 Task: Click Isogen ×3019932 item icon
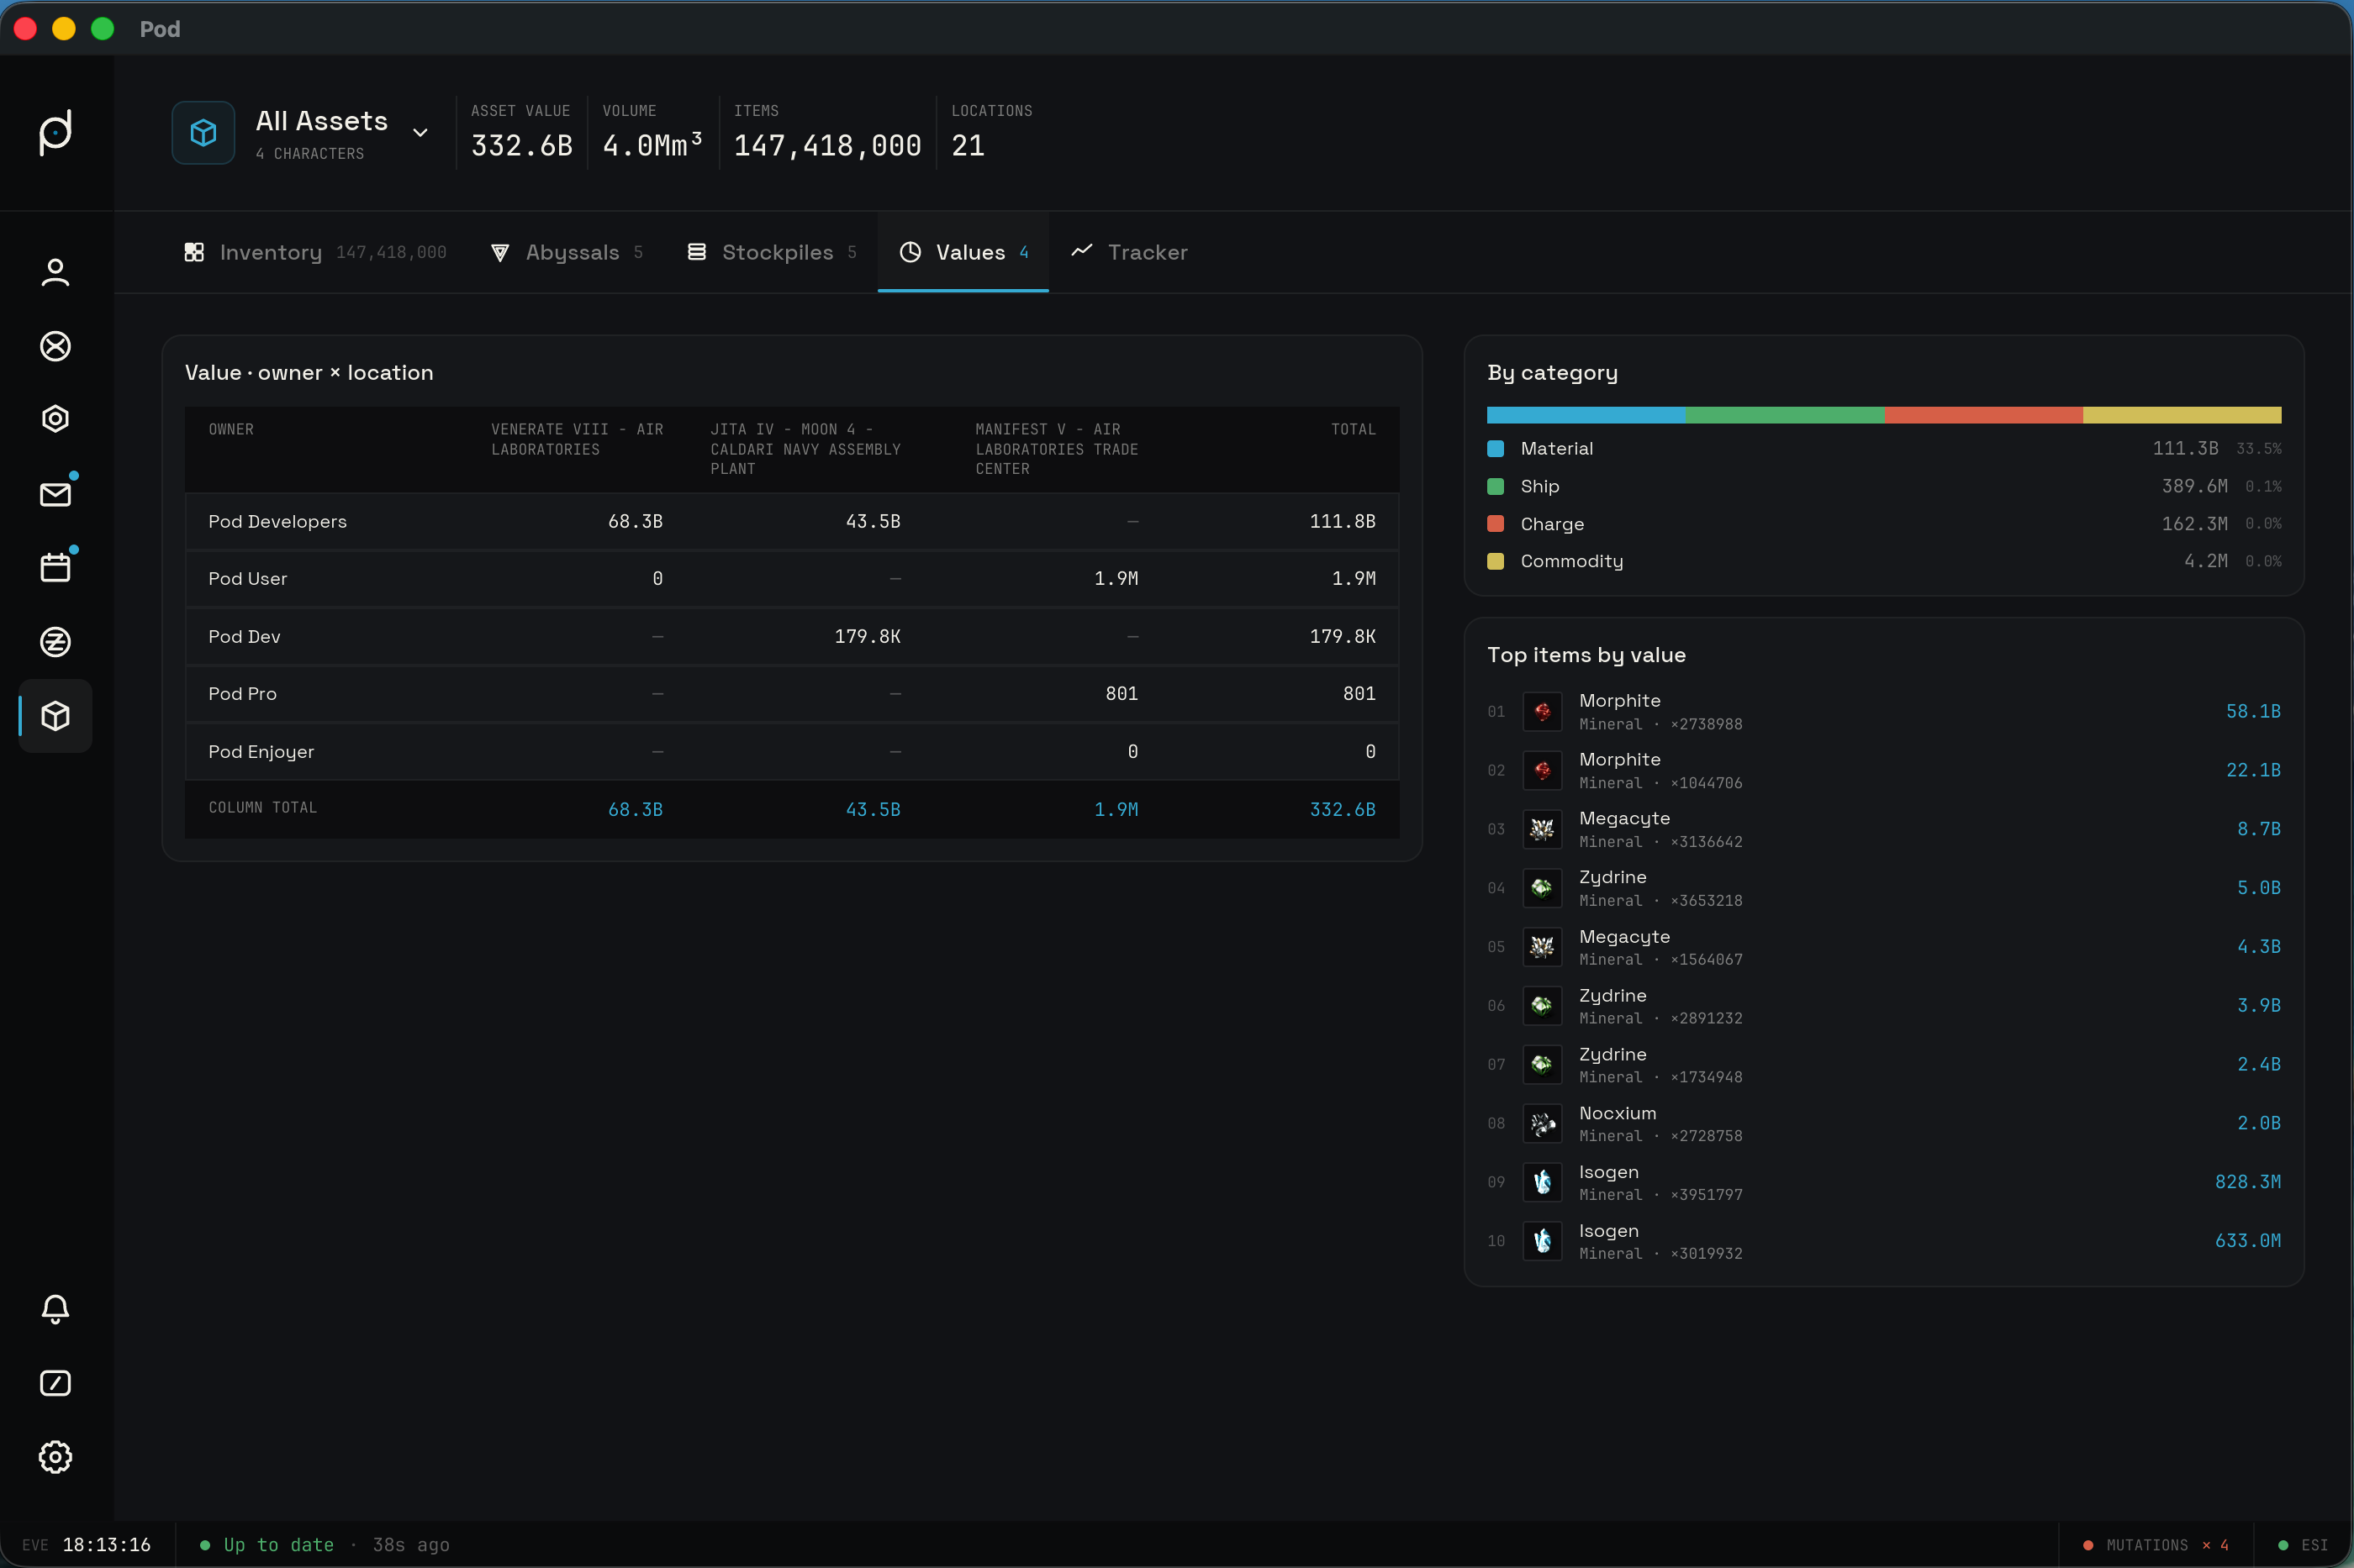tap(1542, 1241)
